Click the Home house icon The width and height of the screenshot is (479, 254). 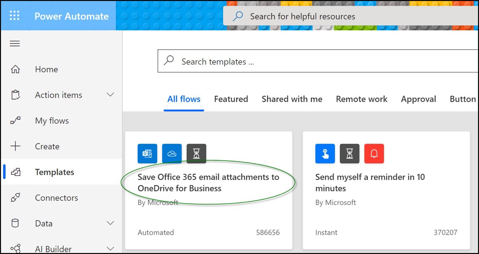click(15, 69)
